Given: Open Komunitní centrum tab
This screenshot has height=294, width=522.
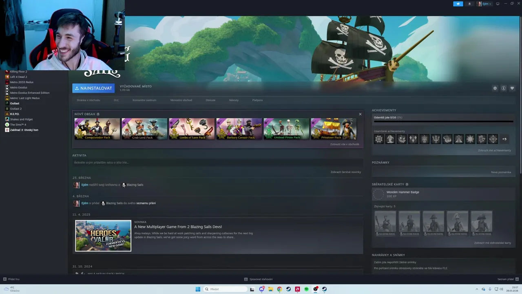Looking at the screenshot, I should [144, 100].
